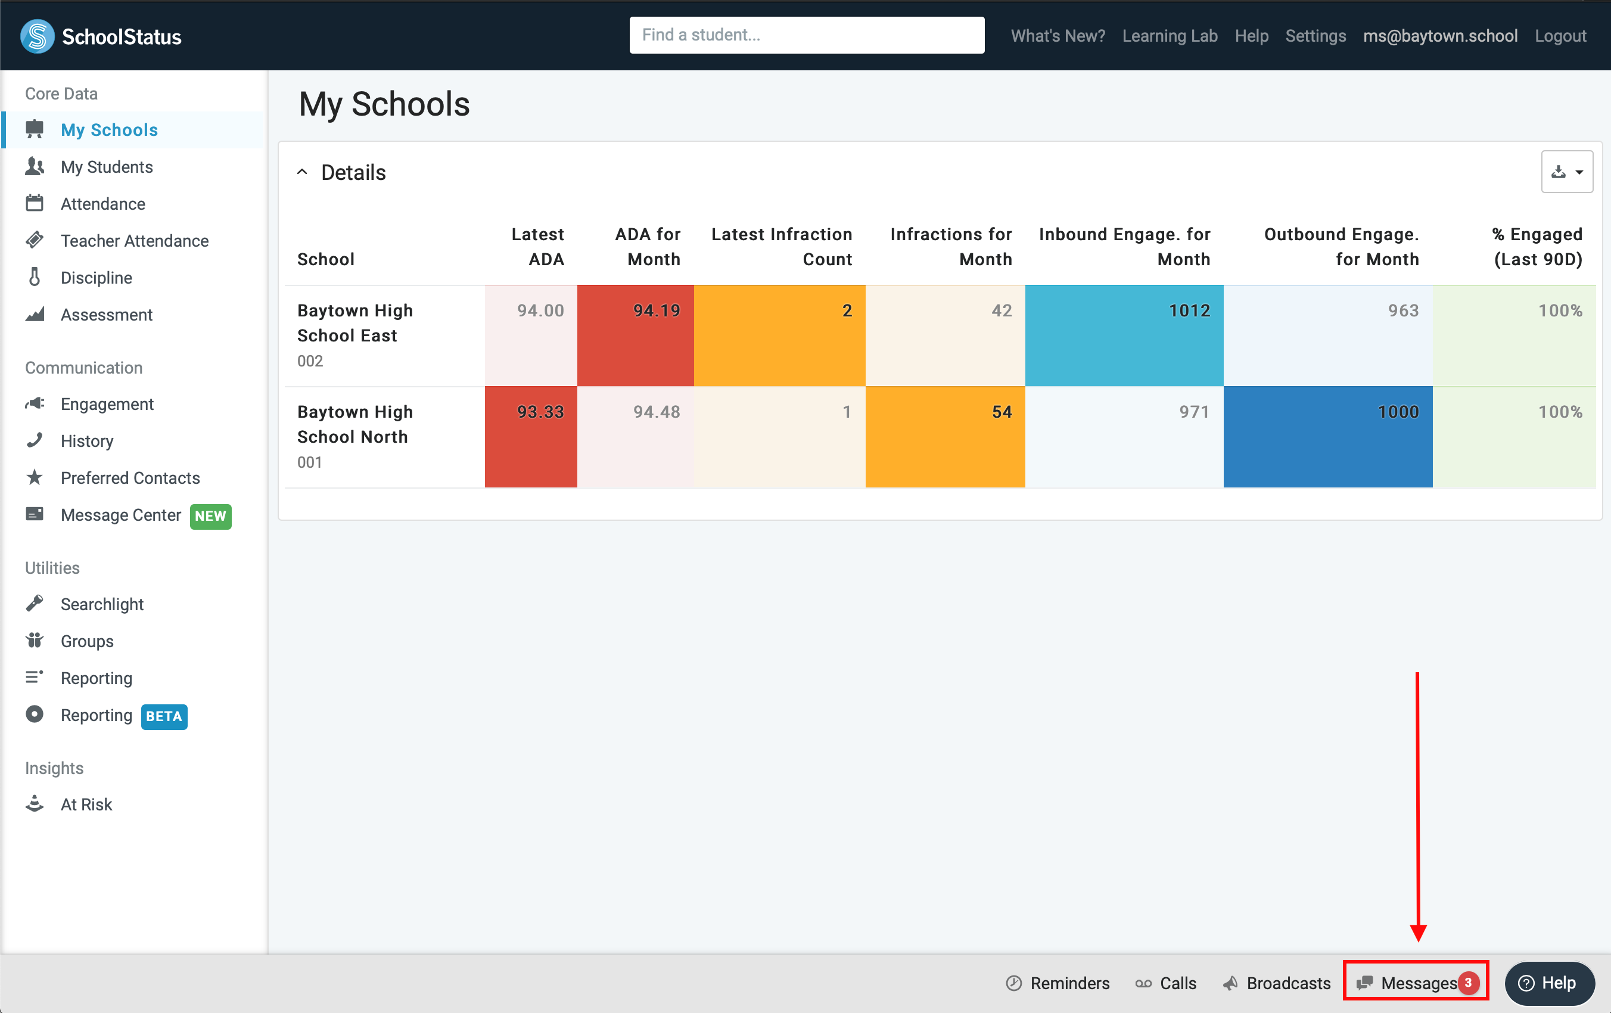Click the Discipline thermometer icon

(35, 276)
